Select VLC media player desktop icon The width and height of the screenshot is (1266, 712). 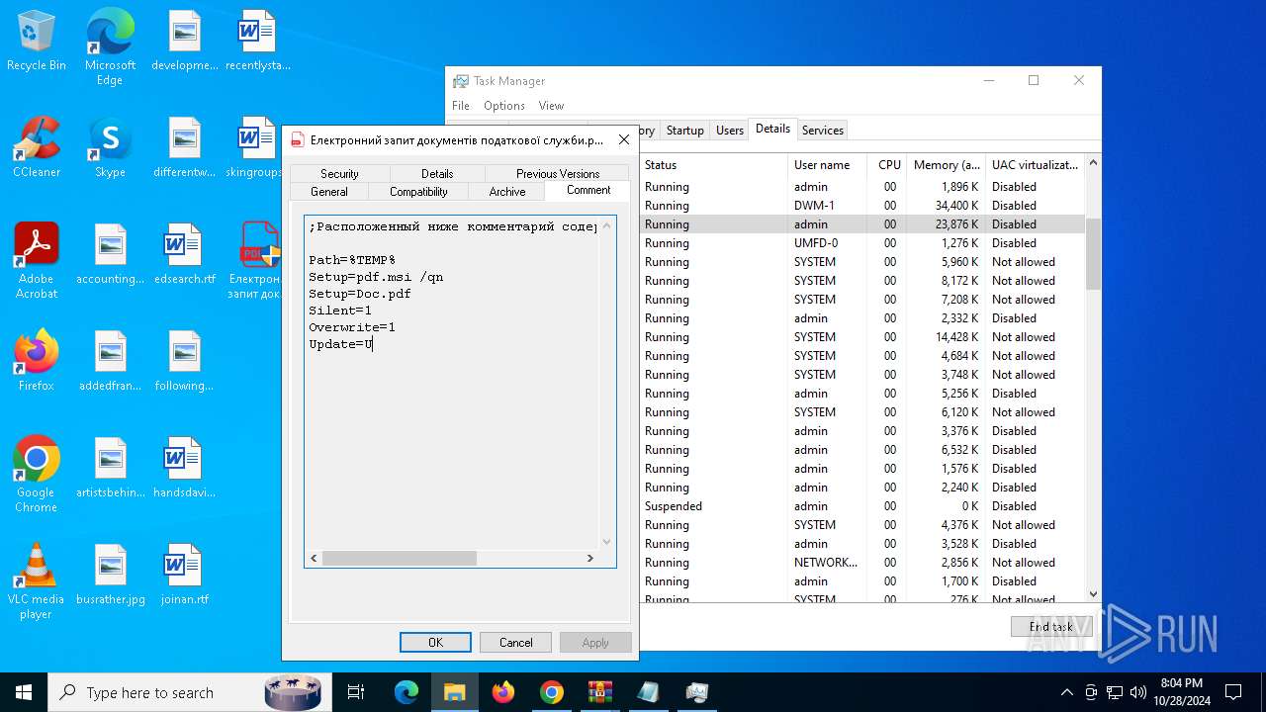tap(37, 581)
